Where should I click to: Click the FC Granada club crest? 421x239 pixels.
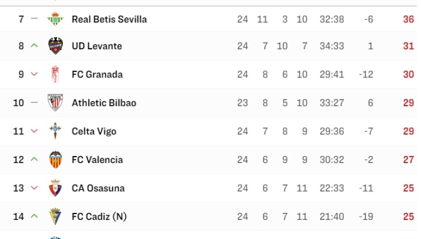(x=55, y=74)
